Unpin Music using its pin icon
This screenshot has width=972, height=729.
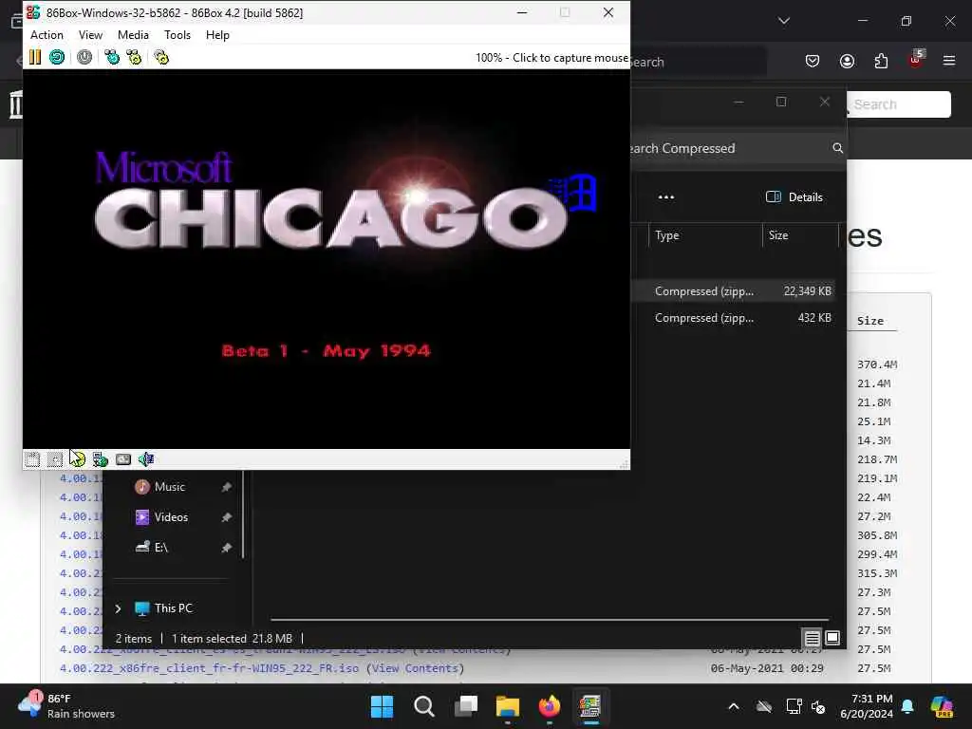(226, 487)
